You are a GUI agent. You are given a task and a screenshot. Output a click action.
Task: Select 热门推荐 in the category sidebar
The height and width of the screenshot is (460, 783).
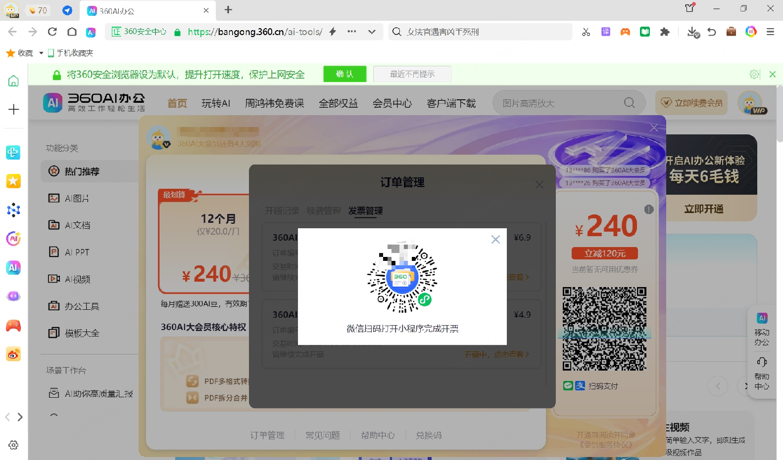tap(90, 171)
